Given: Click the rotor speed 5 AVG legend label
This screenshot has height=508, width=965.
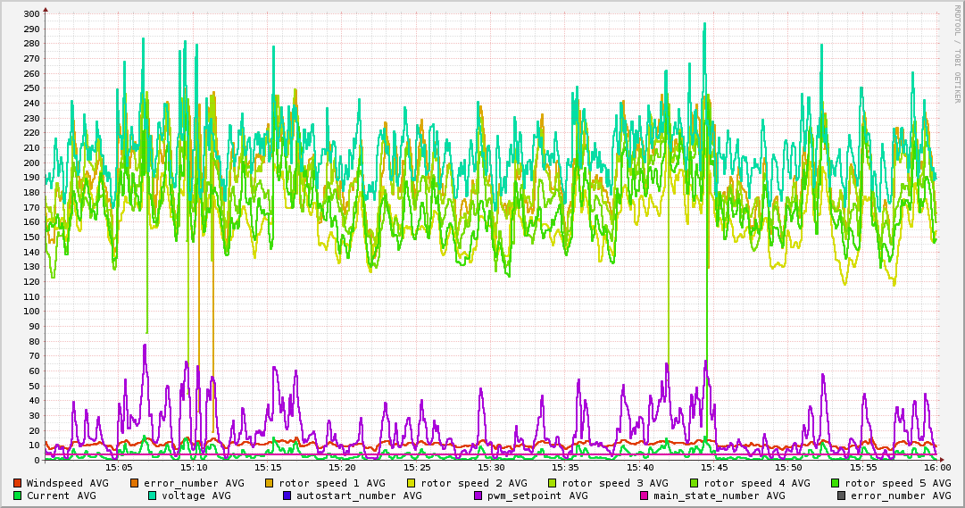Looking at the screenshot, I should (x=897, y=483).
